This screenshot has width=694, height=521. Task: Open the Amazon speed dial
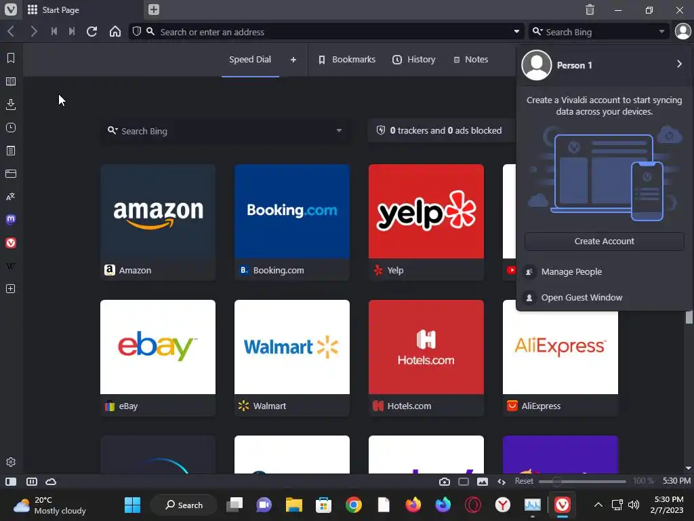pos(158,222)
